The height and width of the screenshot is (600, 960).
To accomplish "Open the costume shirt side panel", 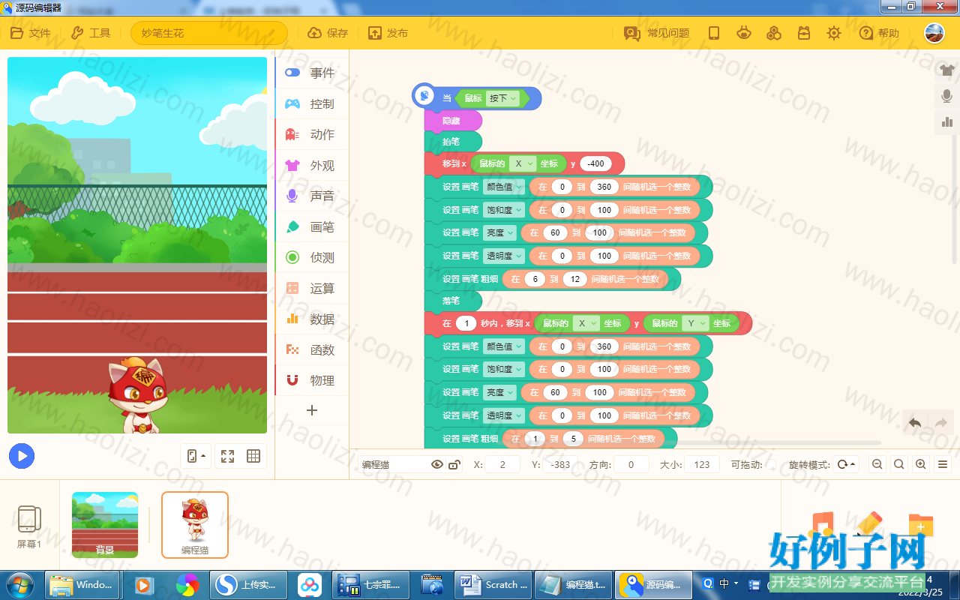I will (x=947, y=70).
